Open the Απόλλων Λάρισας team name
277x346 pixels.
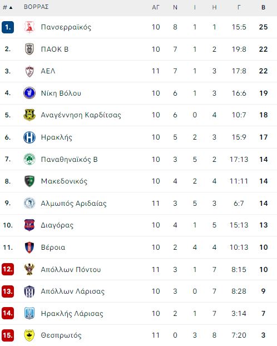coord(73,291)
